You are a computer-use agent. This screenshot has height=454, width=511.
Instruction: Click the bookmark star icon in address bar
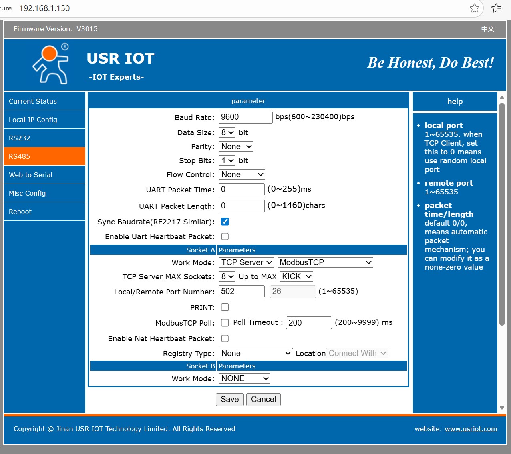click(x=474, y=8)
